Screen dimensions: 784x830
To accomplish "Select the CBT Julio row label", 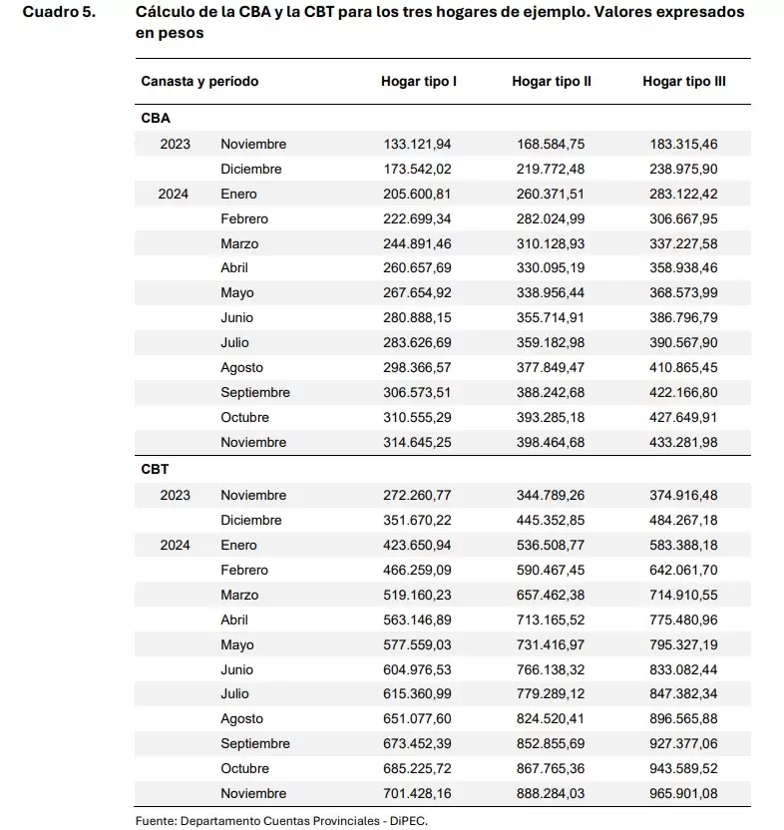I will coord(234,694).
